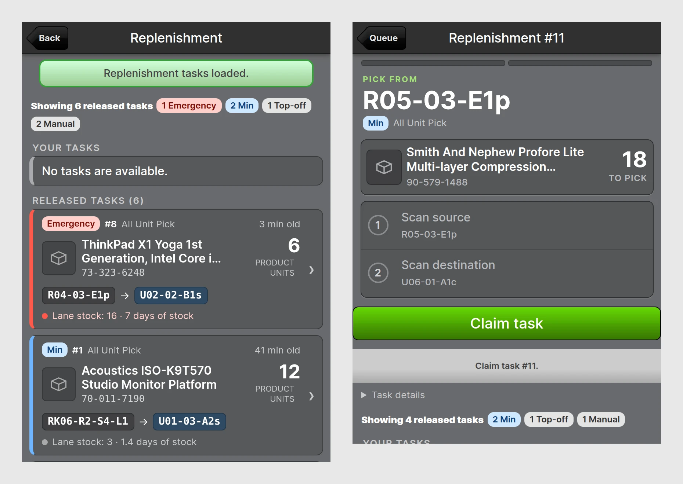Click source location RK06-R2-S4-L1 chip
Image resolution: width=683 pixels, height=484 pixels.
(x=88, y=422)
